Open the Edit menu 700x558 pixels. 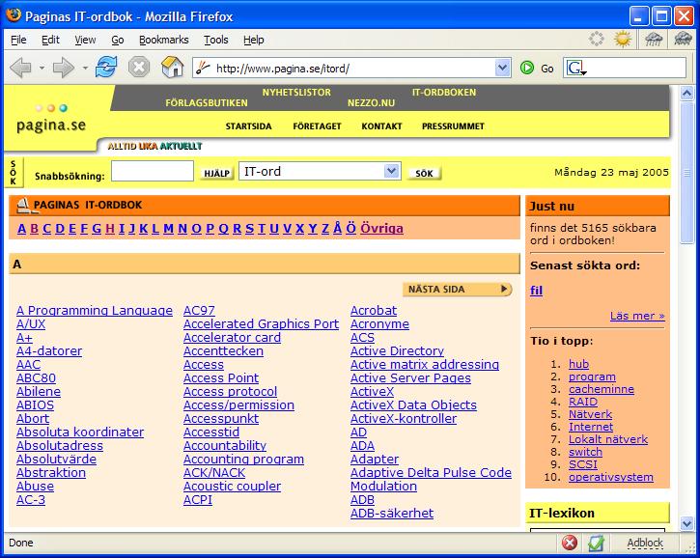click(x=50, y=40)
